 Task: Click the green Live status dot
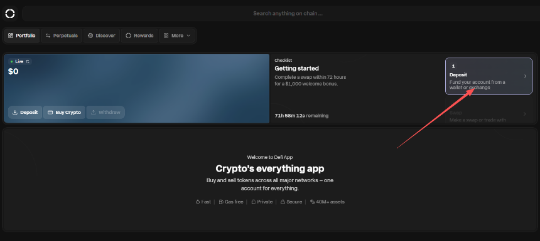point(11,61)
